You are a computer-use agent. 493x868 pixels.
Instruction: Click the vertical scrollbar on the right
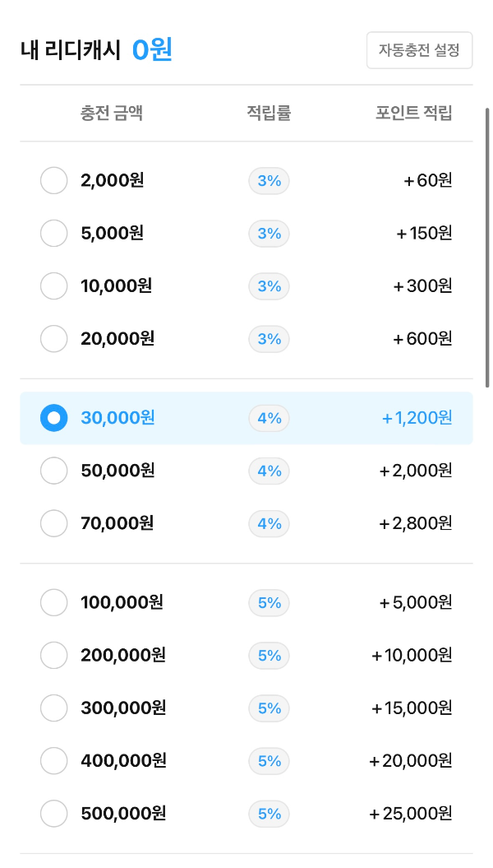pyautogui.click(x=487, y=248)
